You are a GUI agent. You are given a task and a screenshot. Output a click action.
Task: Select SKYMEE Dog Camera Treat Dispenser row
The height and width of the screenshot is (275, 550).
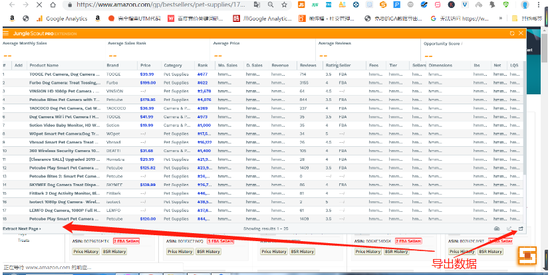tap(263, 185)
